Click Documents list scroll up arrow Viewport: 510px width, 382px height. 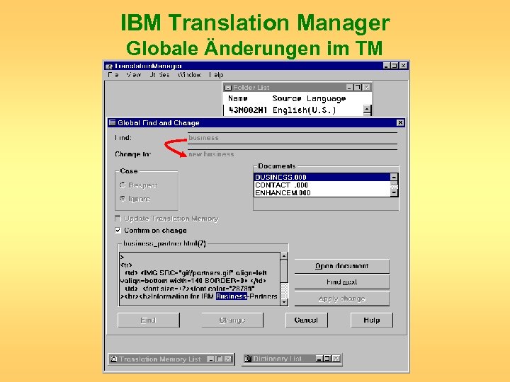click(x=394, y=177)
